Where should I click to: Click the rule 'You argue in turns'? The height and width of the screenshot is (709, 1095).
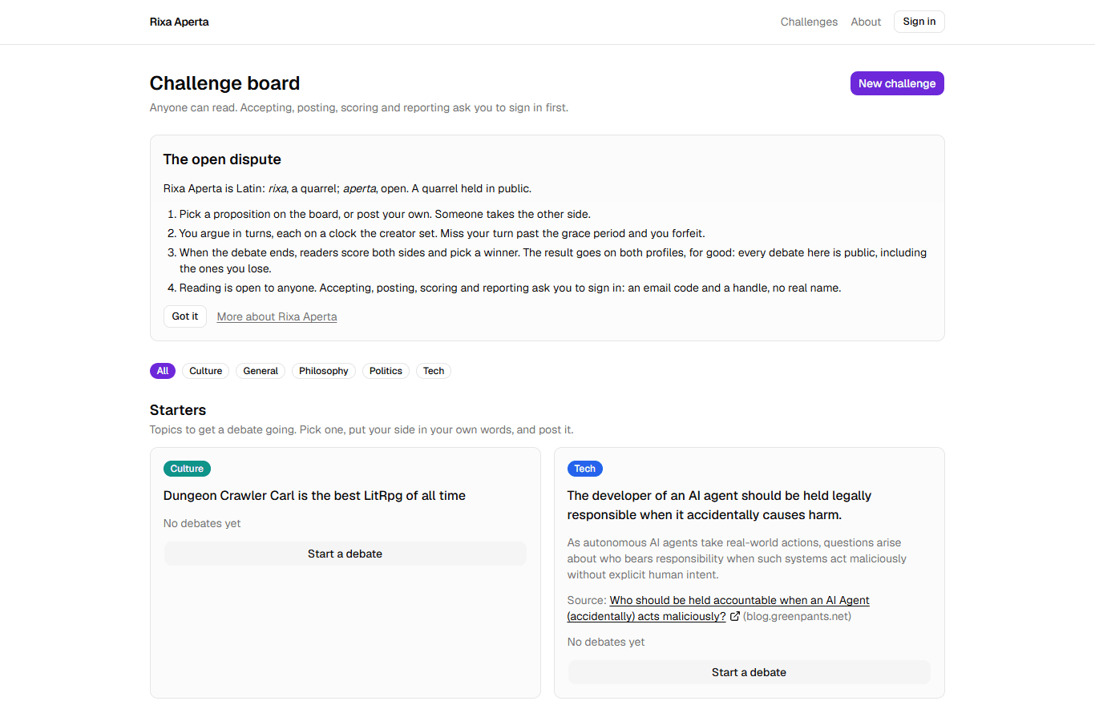pyautogui.click(x=442, y=234)
